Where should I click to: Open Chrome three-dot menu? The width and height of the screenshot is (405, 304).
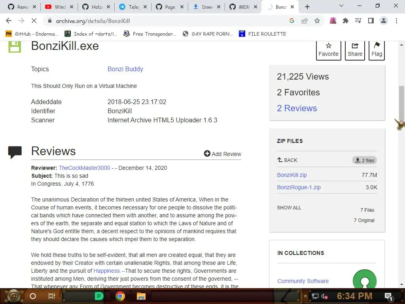396,21
